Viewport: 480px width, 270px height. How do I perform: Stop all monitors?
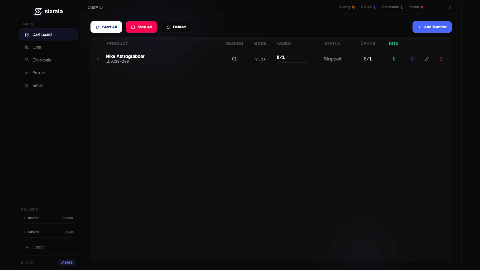coord(141,27)
